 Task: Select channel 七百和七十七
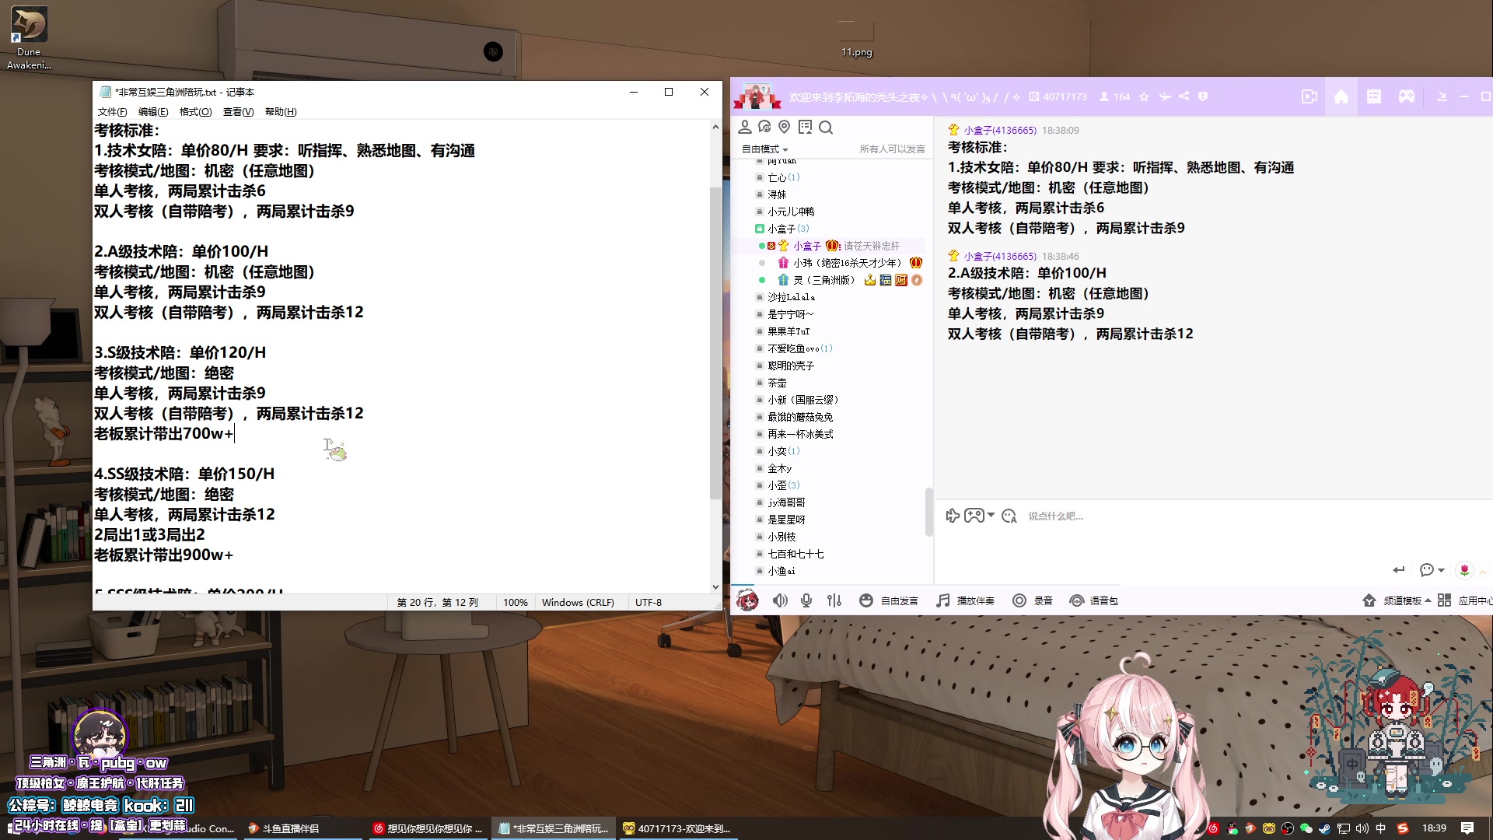coord(795,554)
